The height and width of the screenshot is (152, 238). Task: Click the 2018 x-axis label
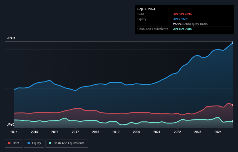[x=96, y=132]
